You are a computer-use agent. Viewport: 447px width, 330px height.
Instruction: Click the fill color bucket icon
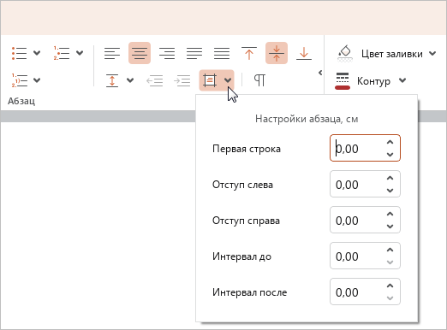345,53
